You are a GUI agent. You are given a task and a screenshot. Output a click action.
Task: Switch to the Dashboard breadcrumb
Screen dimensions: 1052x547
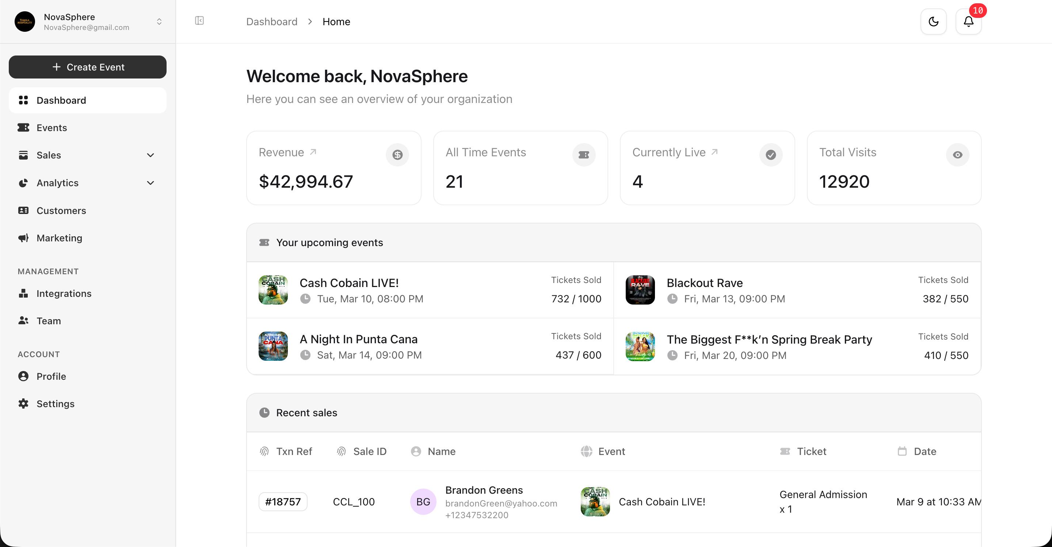271,21
